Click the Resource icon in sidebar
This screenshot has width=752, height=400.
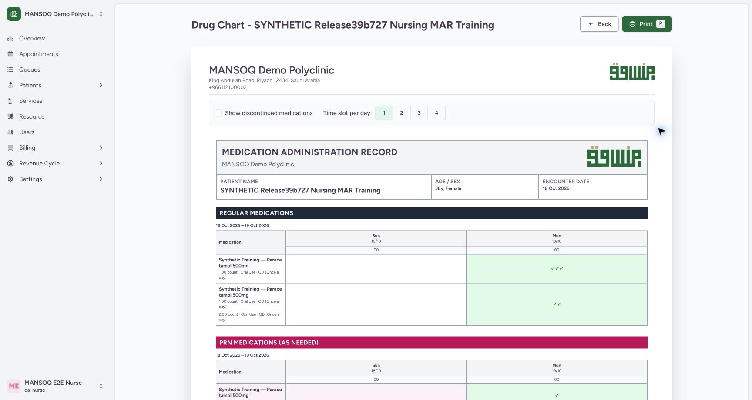pyautogui.click(x=10, y=116)
